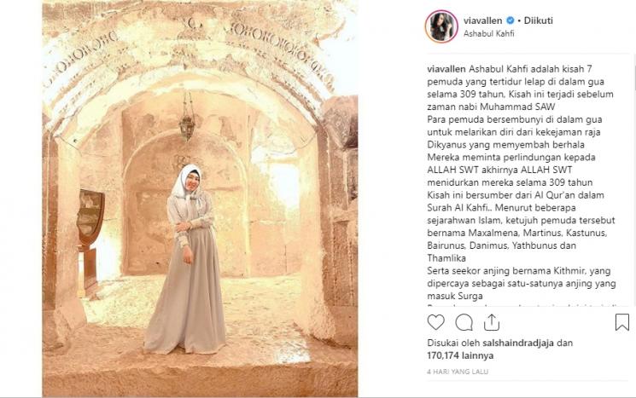This screenshot has width=636, height=398.
Task: Open comments via speech bubble icon
Action: [464, 322]
